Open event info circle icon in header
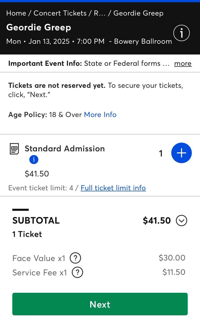 tap(181, 33)
